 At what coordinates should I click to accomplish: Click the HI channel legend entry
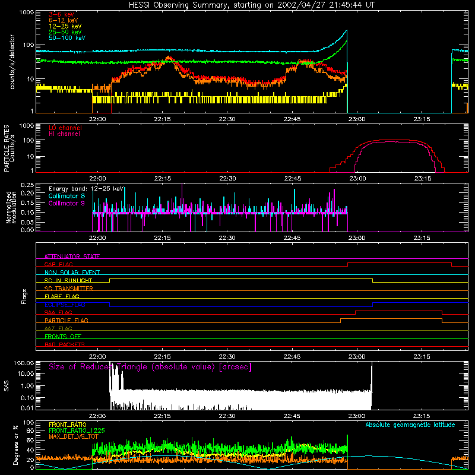pos(64,134)
